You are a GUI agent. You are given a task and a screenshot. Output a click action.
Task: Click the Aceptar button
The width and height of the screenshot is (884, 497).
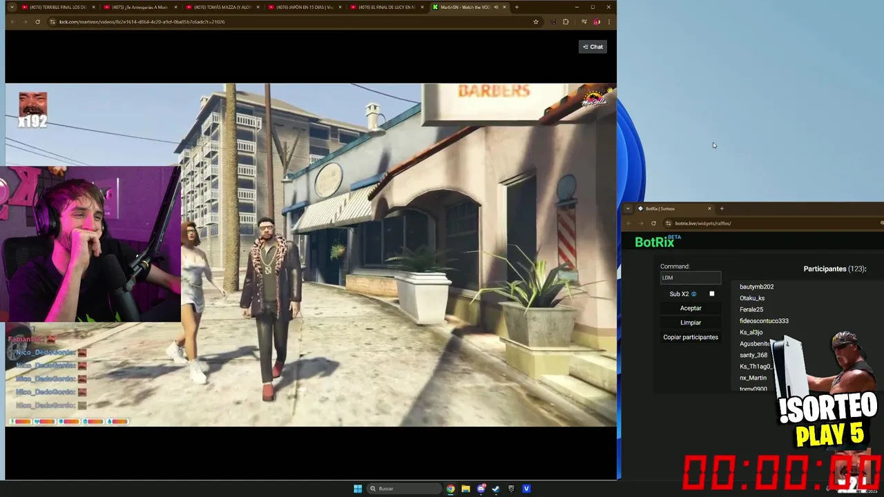point(691,308)
